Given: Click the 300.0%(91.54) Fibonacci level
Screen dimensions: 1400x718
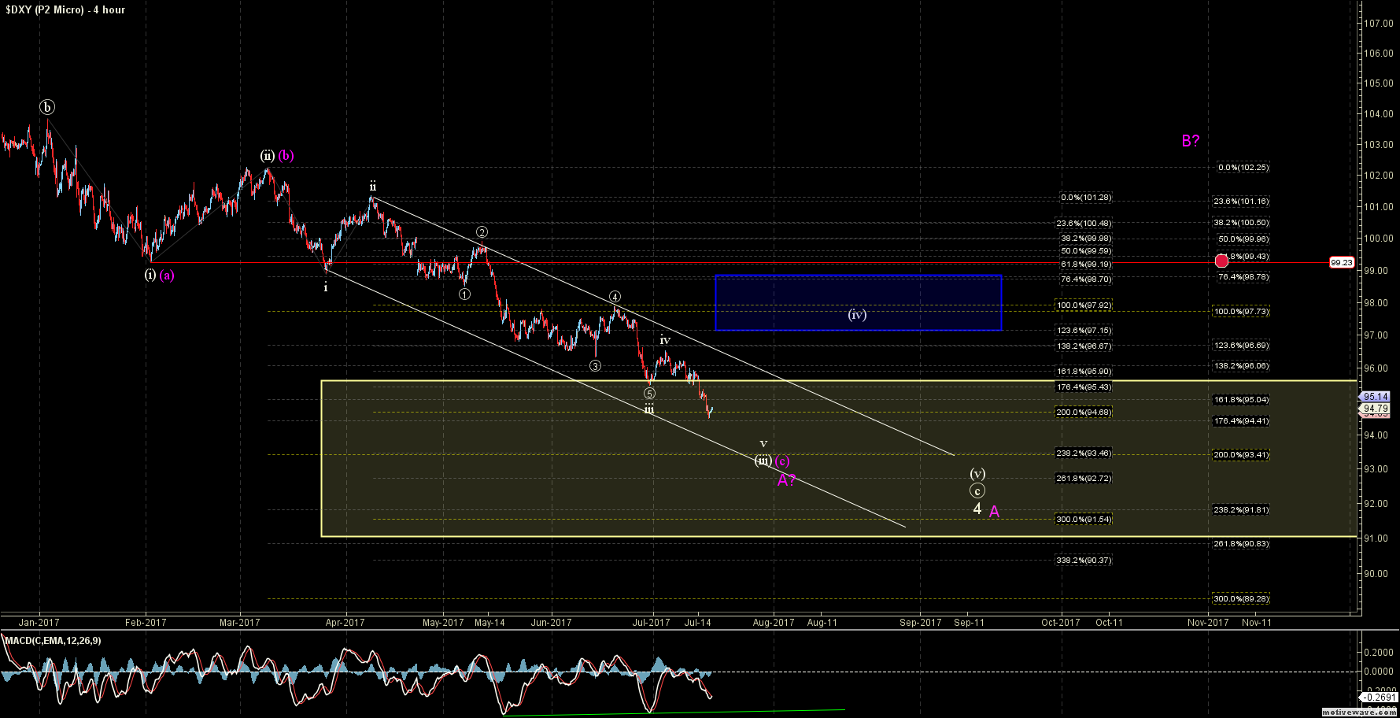Looking at the screenshot, I should pyautogui.click(x=1084, y=519).
